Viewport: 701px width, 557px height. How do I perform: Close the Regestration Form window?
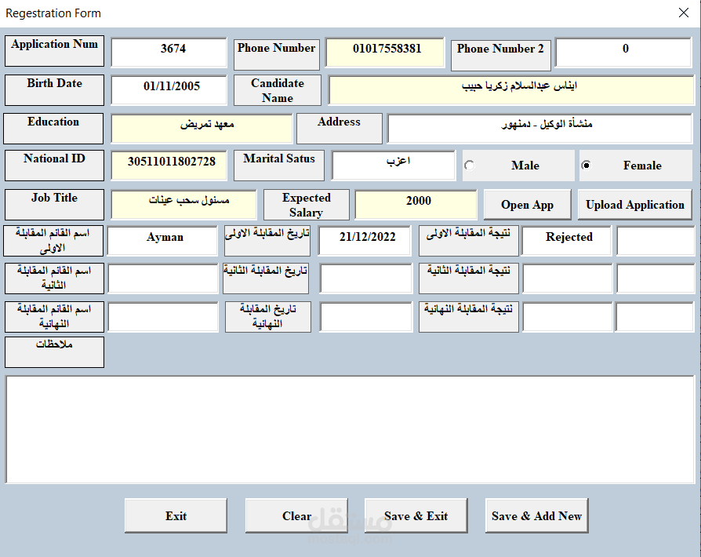(684, 13)
